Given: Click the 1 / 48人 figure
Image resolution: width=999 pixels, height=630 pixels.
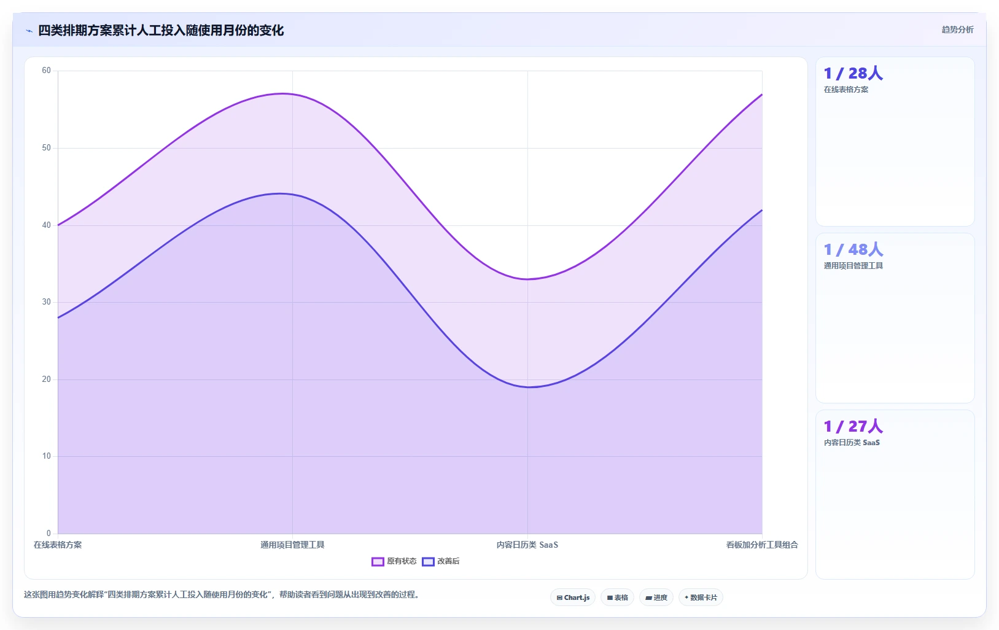Looking at the screenshot, I should [x=853, y=249].
